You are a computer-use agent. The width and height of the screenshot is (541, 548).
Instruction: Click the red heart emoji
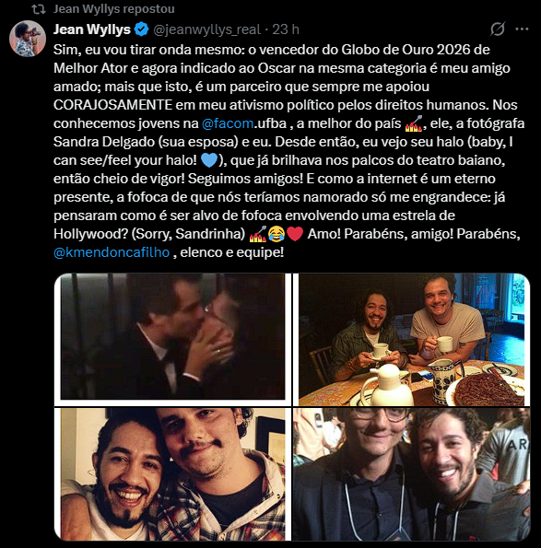295,234
